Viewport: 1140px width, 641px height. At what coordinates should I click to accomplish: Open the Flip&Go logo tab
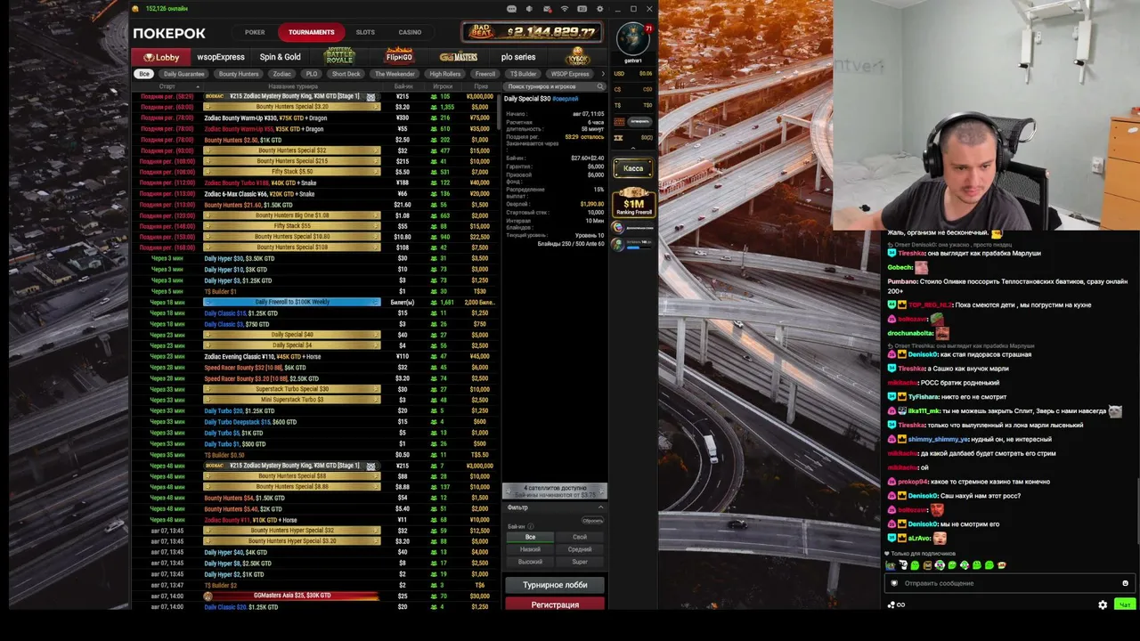click(x=399, y=56)
